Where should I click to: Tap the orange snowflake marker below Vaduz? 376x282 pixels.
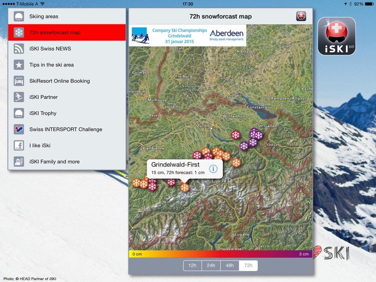(x=236, y=163)
